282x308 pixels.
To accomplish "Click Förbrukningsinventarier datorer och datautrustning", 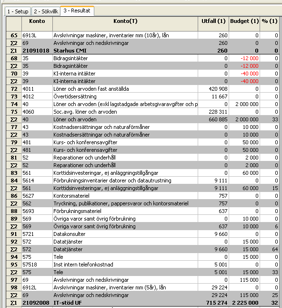I will [x=112, y=181].
